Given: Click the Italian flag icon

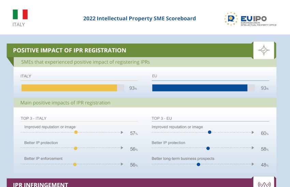Looking at the screenshot, I should pyautogui.click(x=20, y=15).
